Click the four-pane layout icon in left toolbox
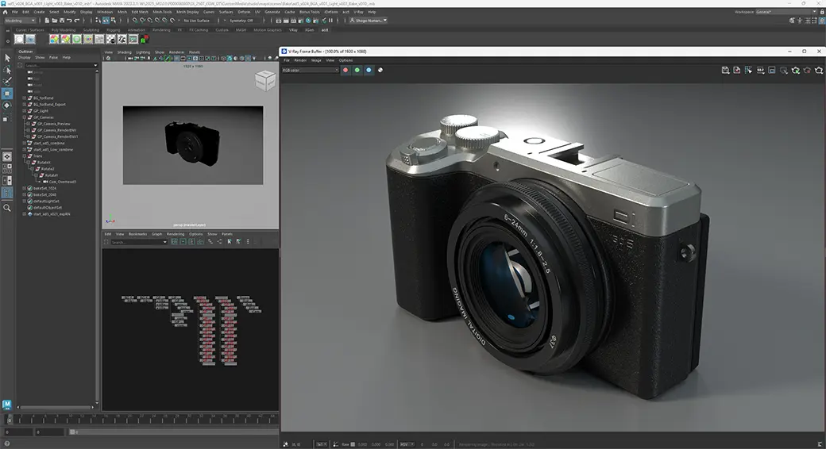 click(x=7, y=168)
